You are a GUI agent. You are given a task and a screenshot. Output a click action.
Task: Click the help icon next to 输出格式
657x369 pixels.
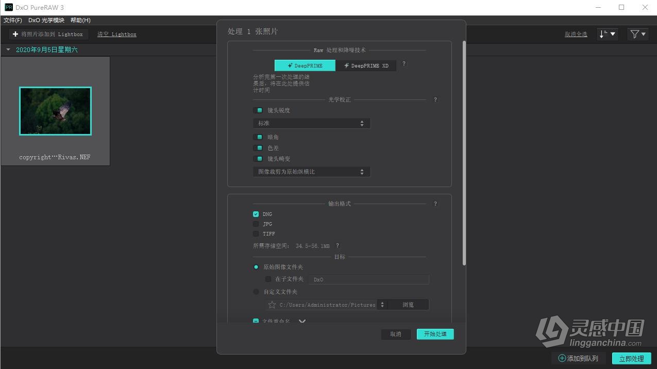click(435, 204)
